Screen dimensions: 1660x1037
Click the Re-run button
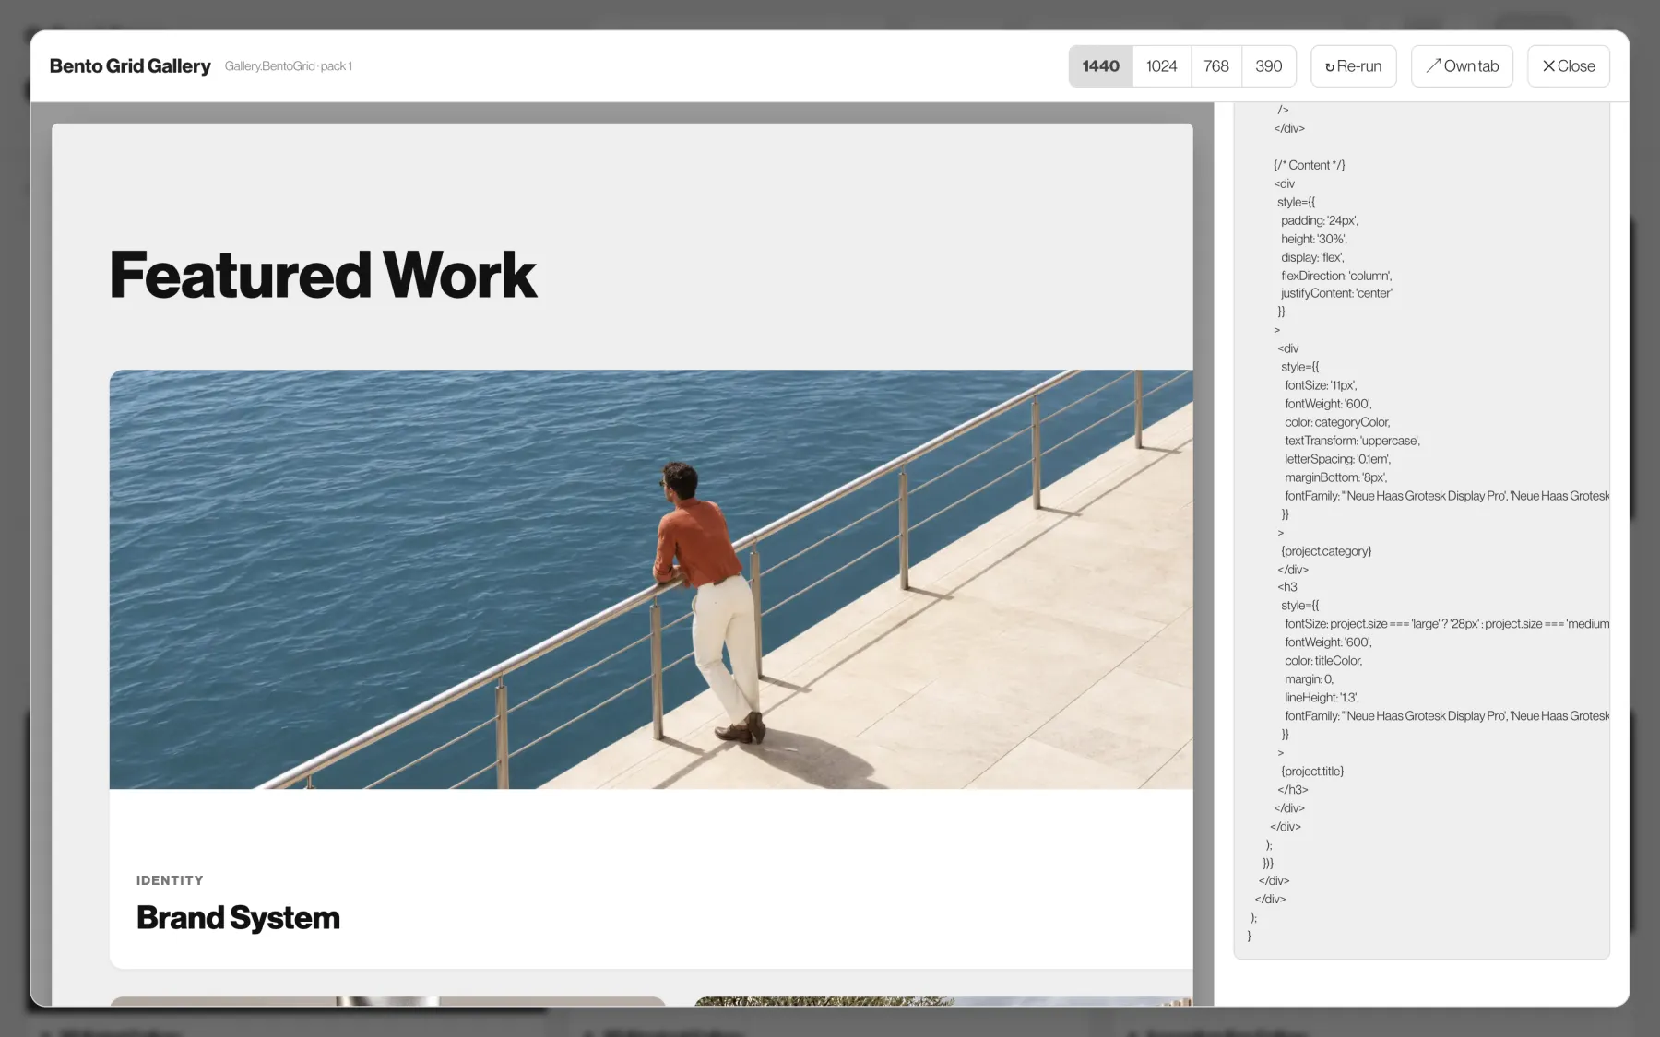pyautogui.click(x=1354, y=66)
